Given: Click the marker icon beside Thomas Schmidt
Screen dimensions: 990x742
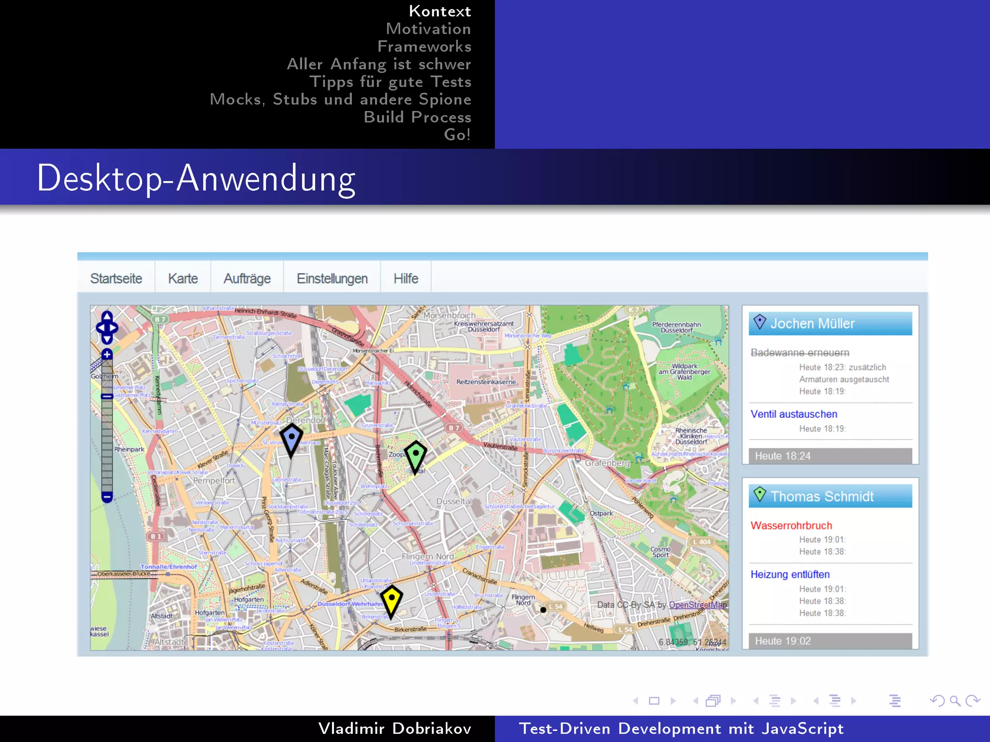Looking at the screenshot, I should (760, 494).
